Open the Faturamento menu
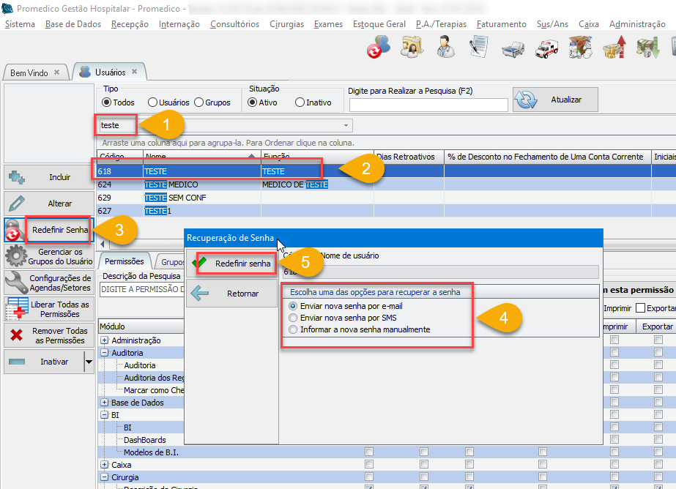This screenshot has width=676, height=489. tap(501, 24)
